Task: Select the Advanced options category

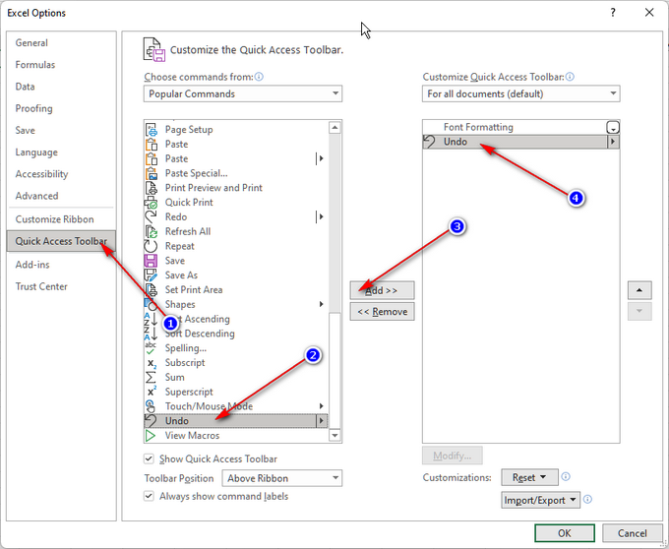Action: (36, 196)
